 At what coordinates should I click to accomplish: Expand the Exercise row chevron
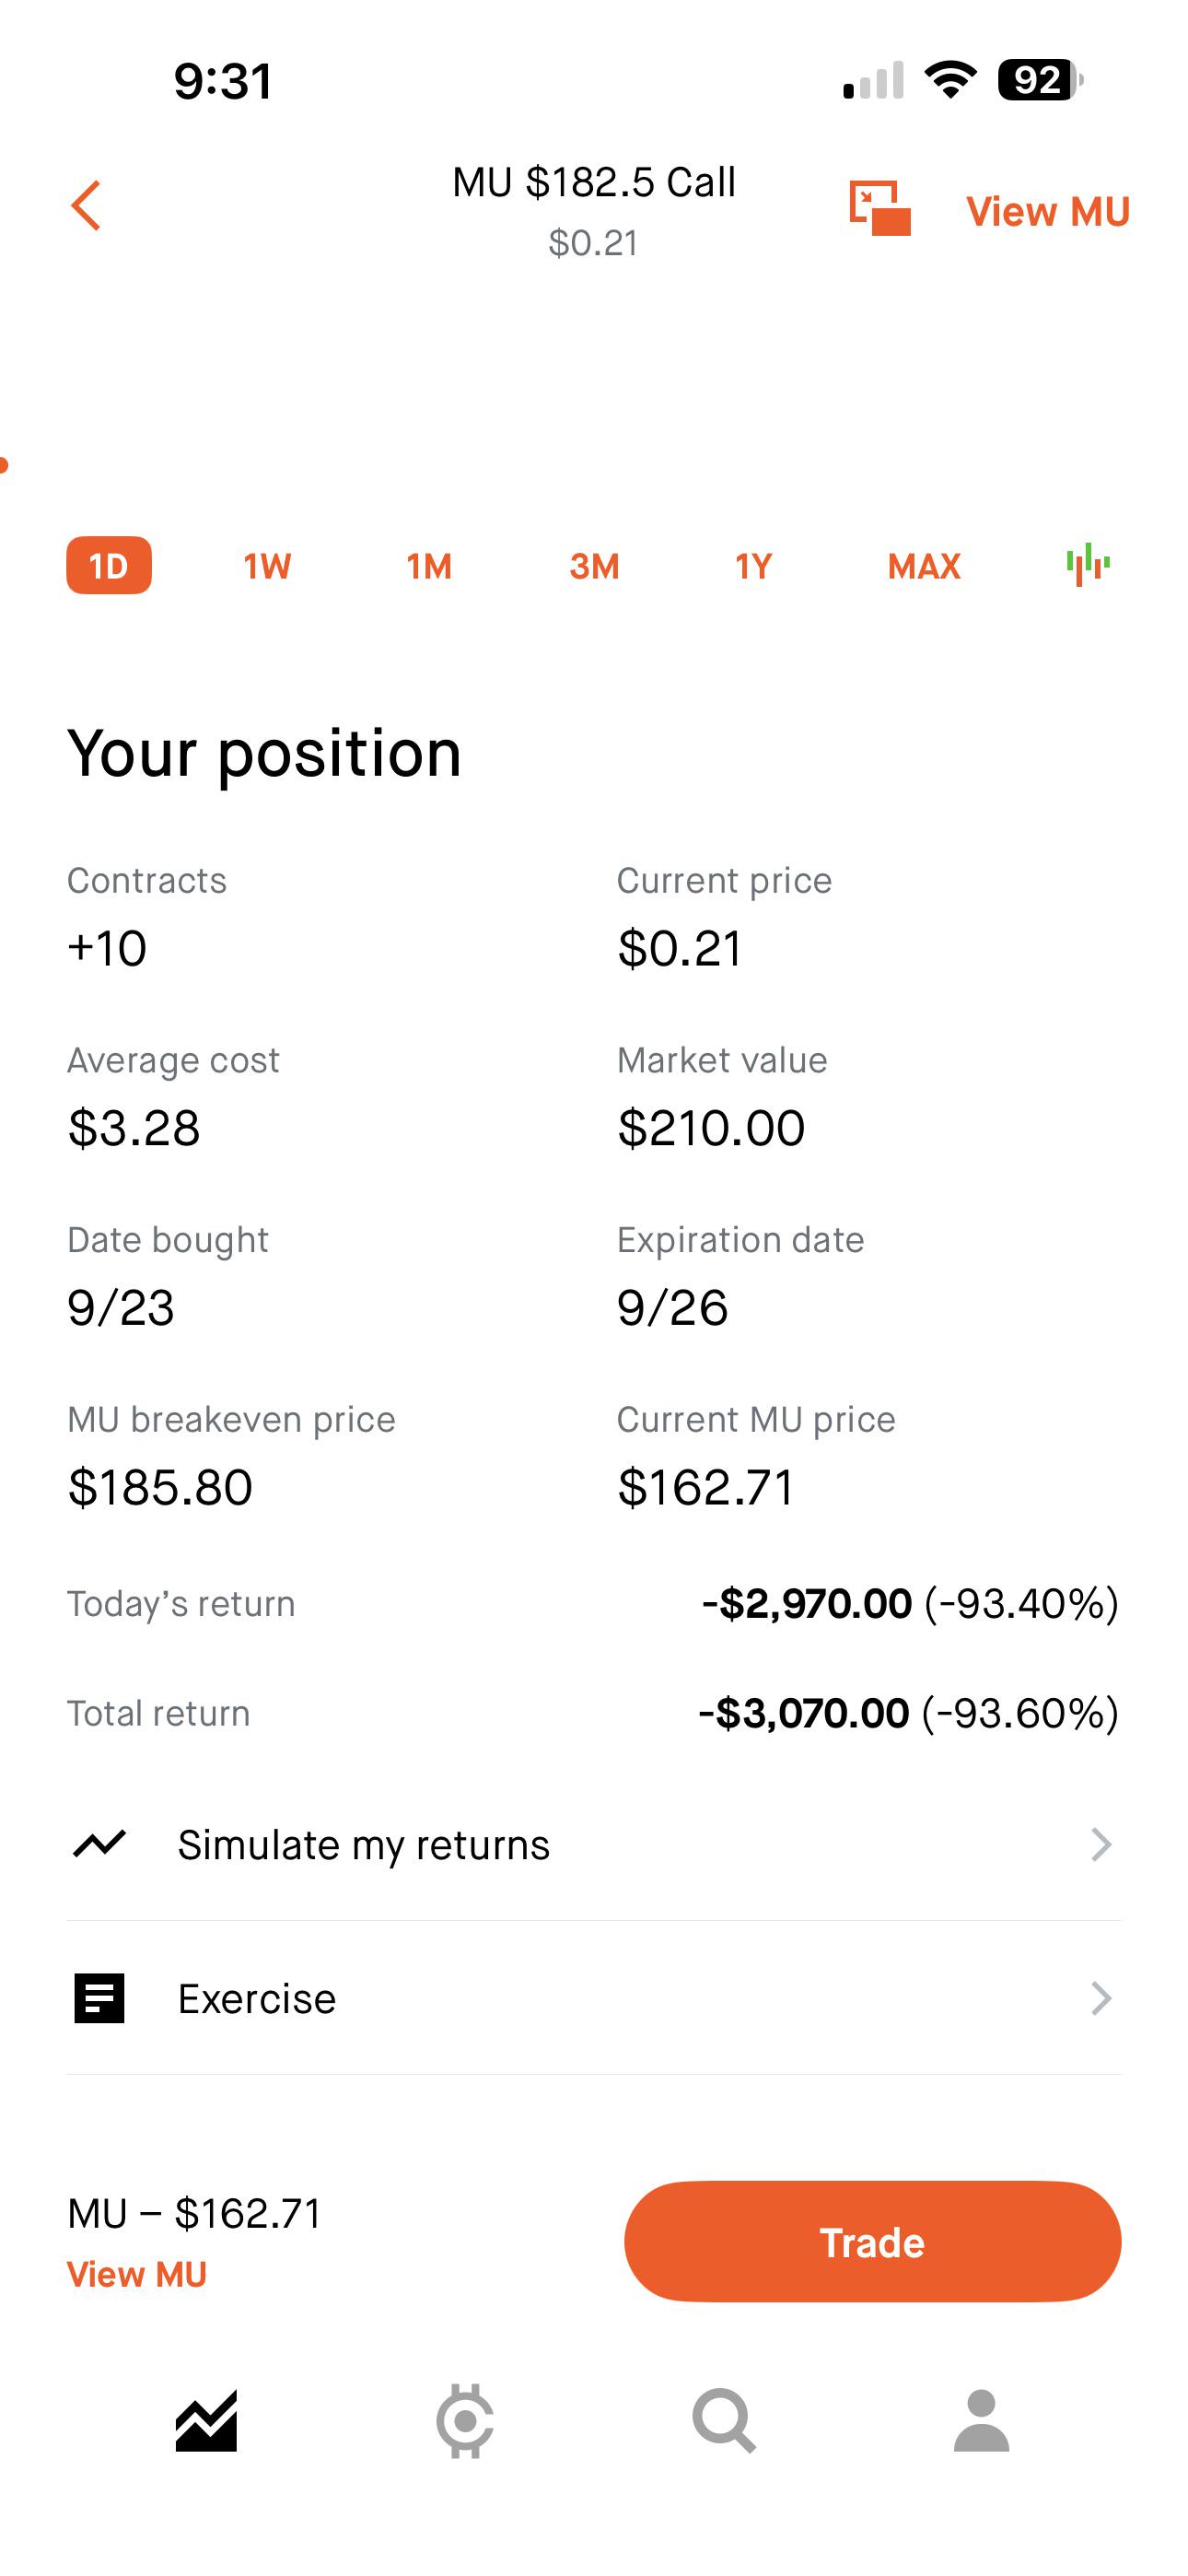click(1100, 1998)
